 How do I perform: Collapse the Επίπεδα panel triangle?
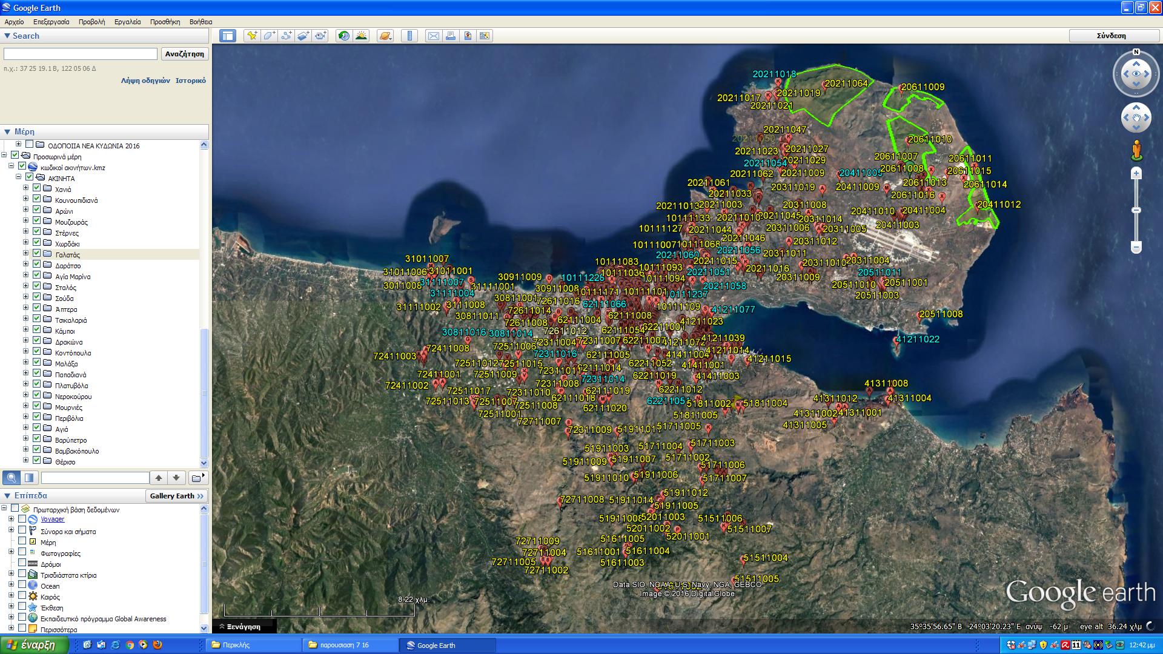[7, 495]
